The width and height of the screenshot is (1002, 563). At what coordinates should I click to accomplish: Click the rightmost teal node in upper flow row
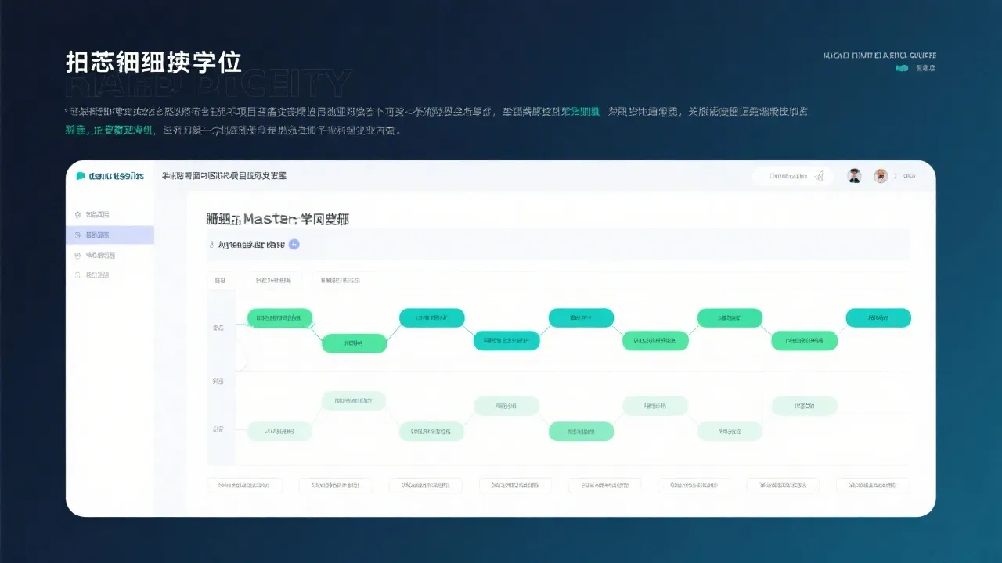click(x=878, y=317)
